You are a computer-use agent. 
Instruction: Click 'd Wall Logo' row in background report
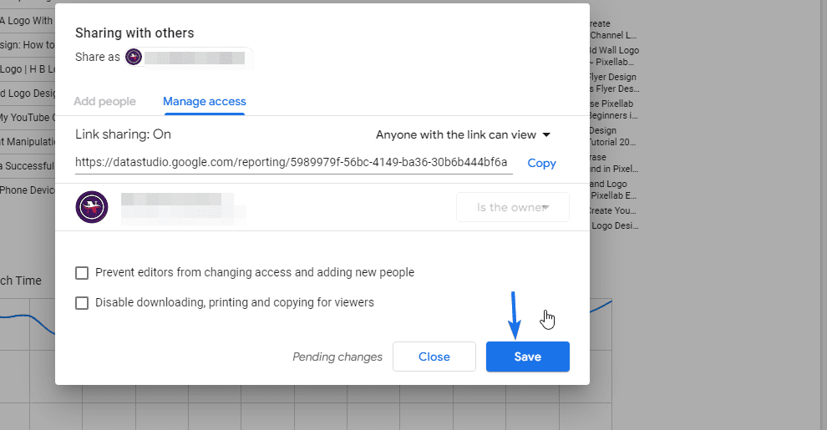[615, 56]
